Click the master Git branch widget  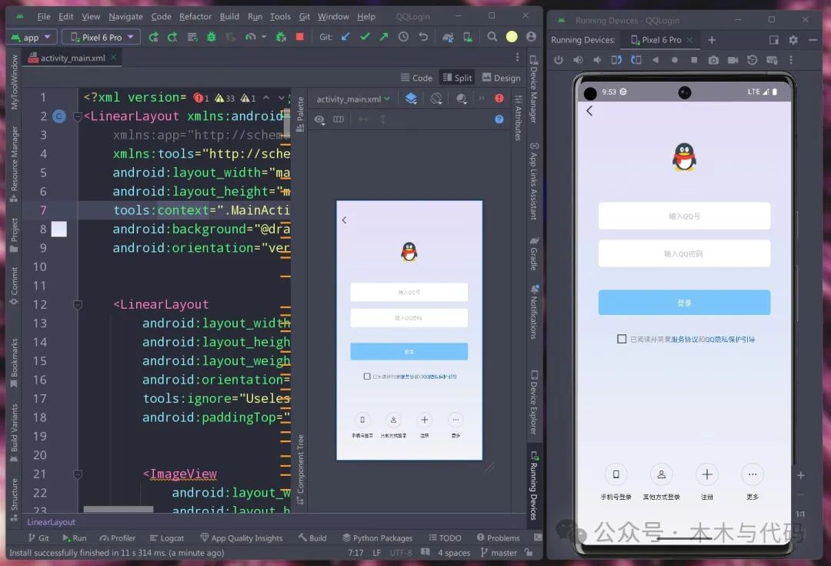tap(498, 553)
